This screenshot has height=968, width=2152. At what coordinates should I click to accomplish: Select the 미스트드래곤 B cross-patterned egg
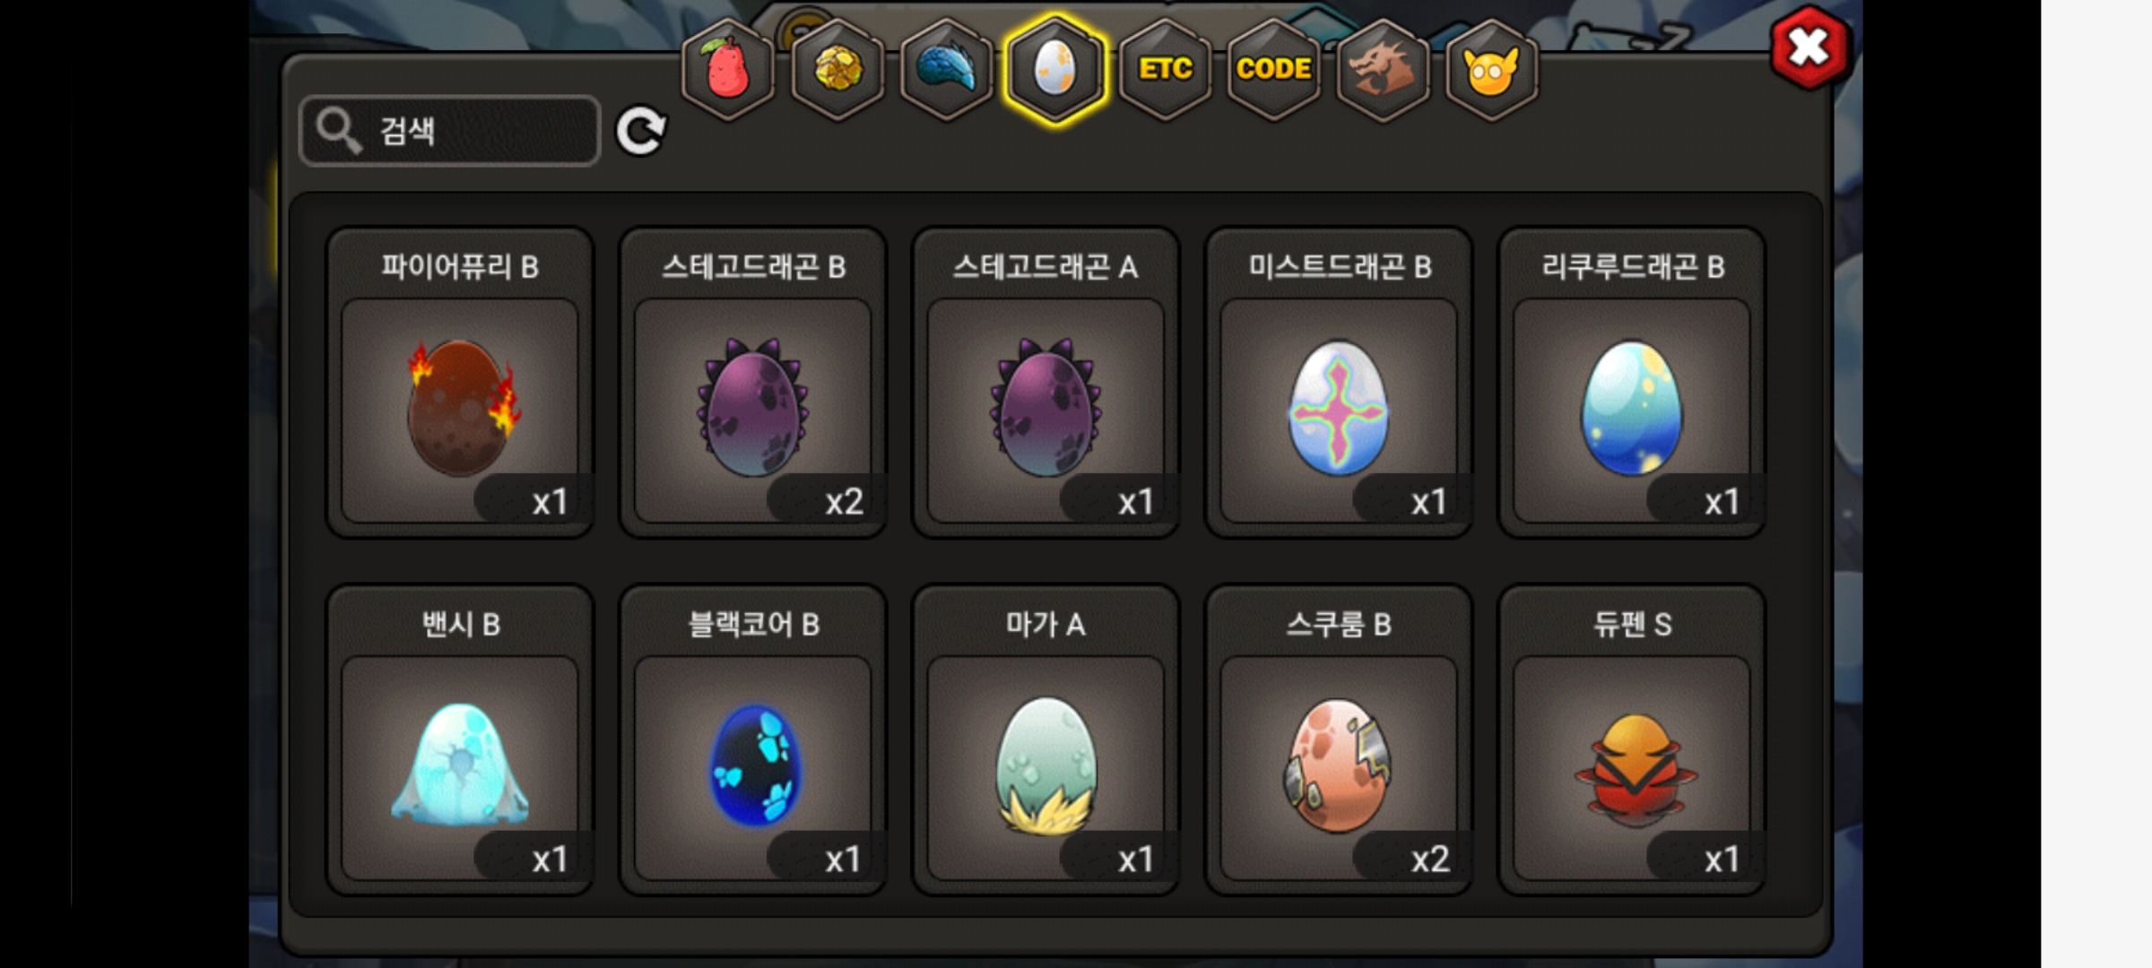click(x=1339, y=384)
